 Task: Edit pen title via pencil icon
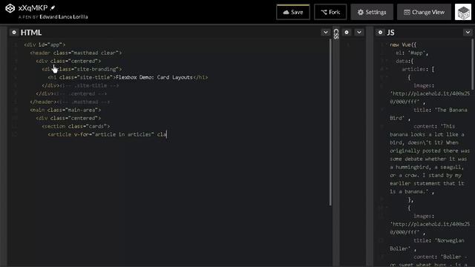click(53, 8)
